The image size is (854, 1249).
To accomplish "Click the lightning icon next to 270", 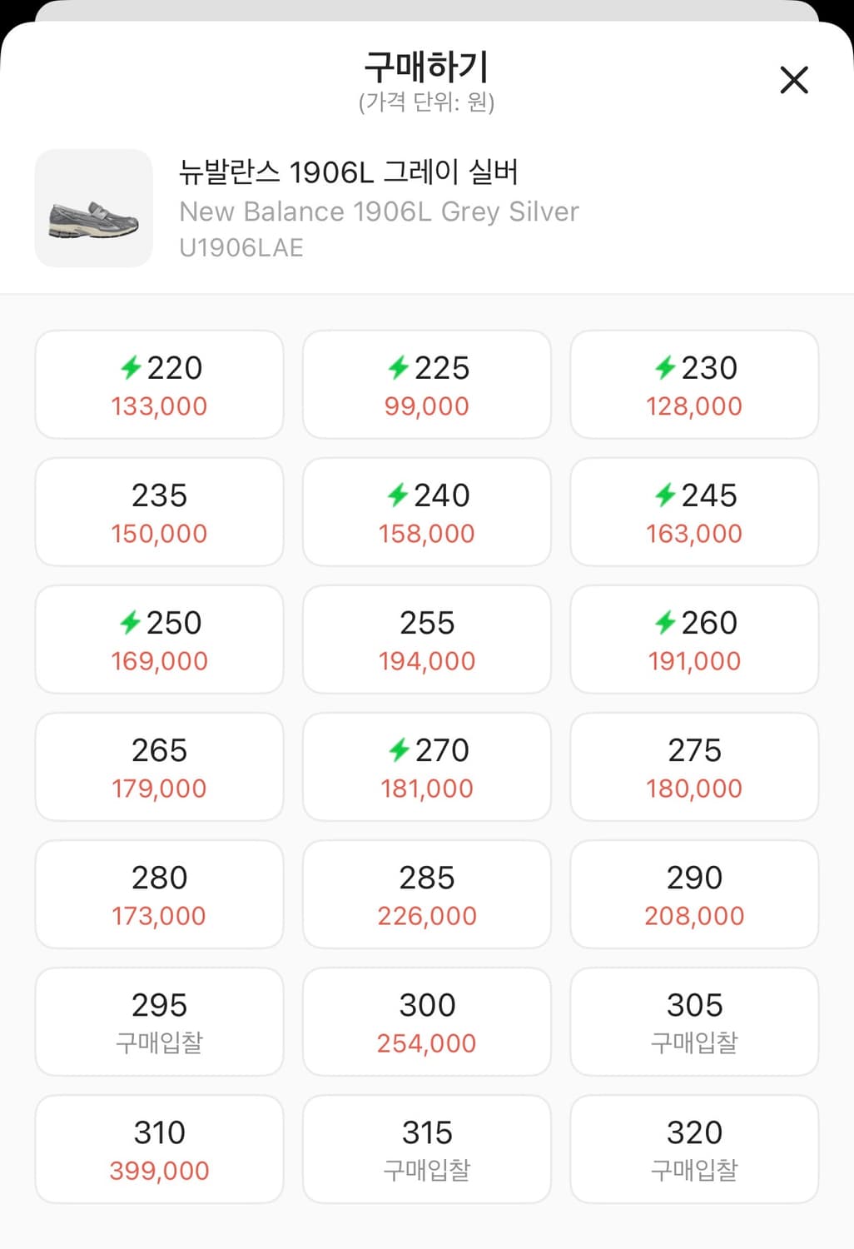I will (400, 750).
